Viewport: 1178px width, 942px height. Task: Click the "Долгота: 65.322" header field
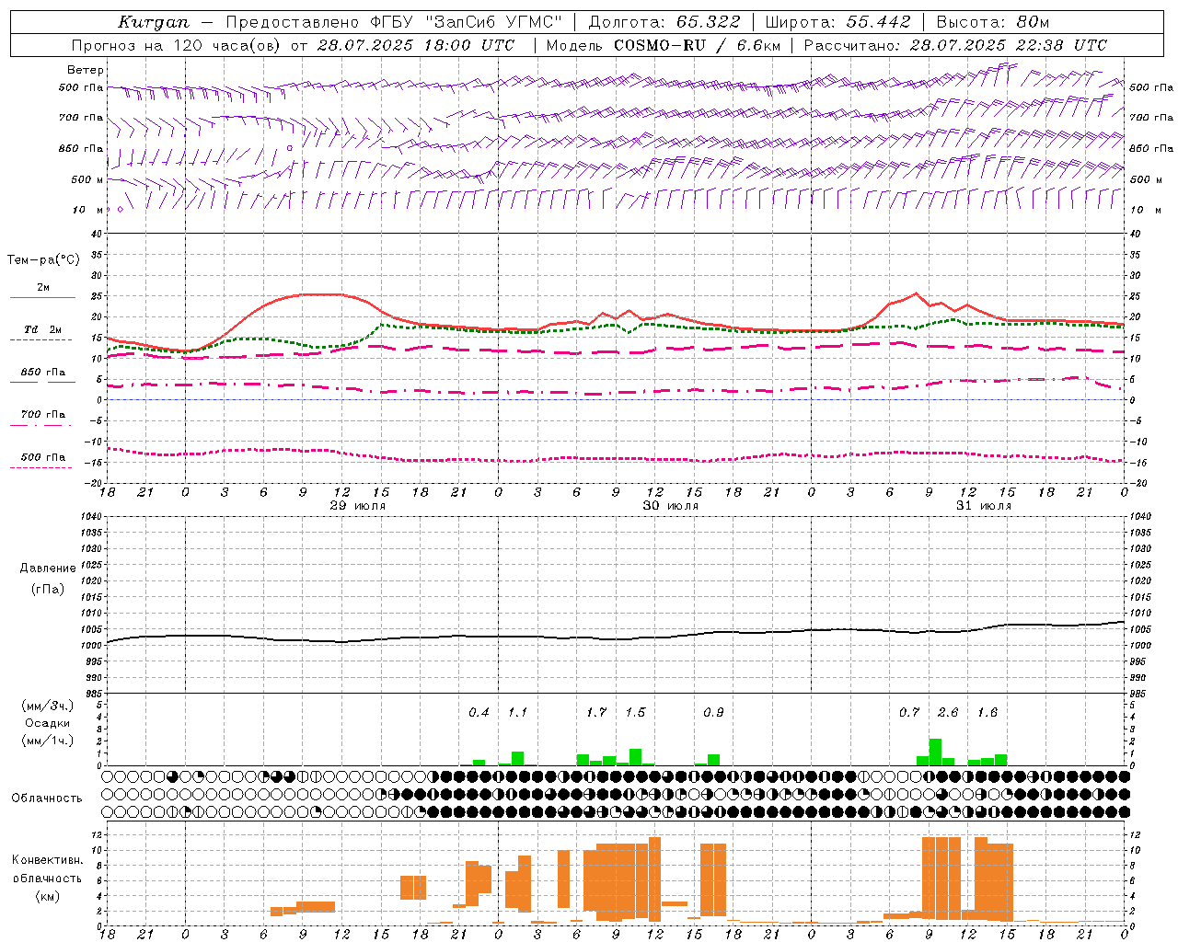coord(664,22)
